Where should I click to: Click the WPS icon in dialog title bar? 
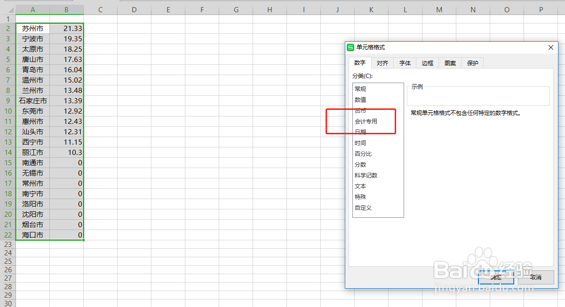[x=350, y=47]
